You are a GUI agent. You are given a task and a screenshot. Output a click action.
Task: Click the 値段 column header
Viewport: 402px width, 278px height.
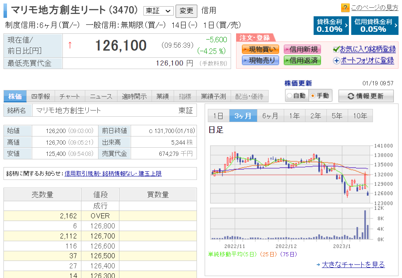(100, 195)
